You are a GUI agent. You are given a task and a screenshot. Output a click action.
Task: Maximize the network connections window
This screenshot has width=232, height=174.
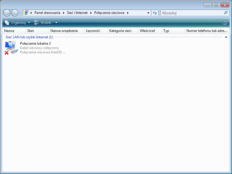[x=216, y=5]
